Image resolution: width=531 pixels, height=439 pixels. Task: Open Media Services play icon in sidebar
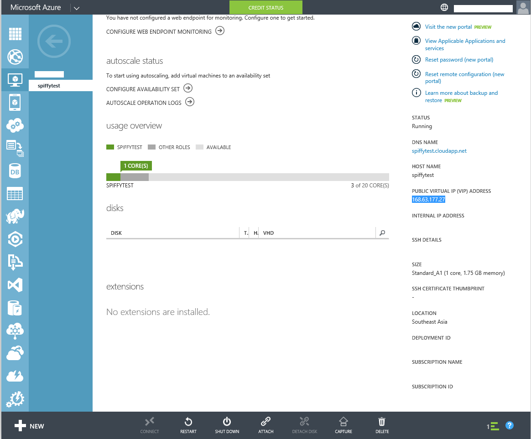click(15, 239)
